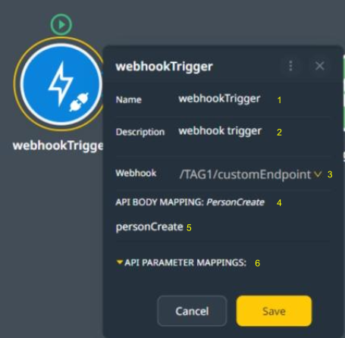Click the green play icon above node
The width and height of the screenshot is (345, 338).
(x=61, y=25)
